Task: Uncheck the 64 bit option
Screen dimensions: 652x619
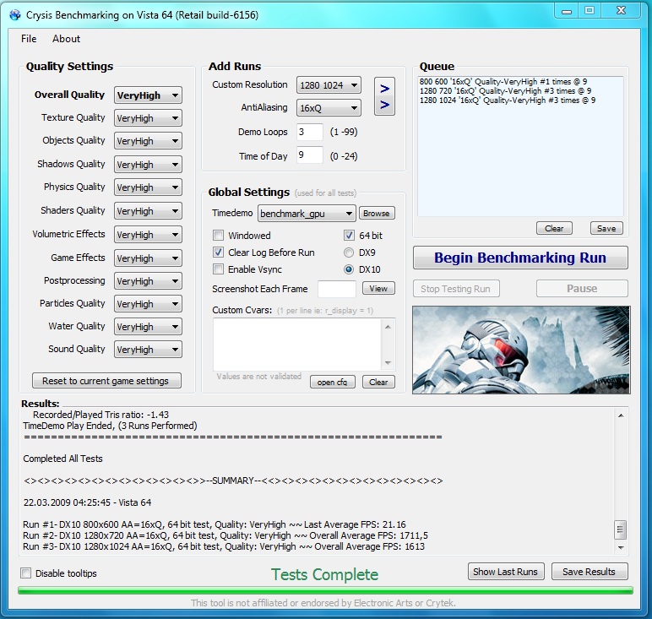Action: click(x=349, y=236)
